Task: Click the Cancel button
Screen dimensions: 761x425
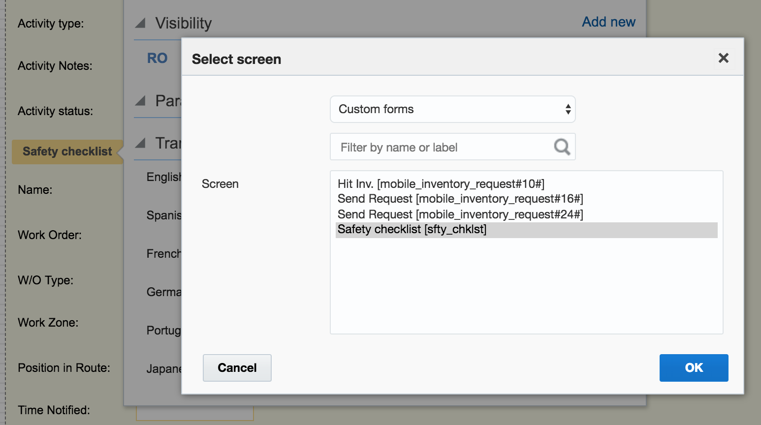Action: pyautogui.click(x=237, y=368)
